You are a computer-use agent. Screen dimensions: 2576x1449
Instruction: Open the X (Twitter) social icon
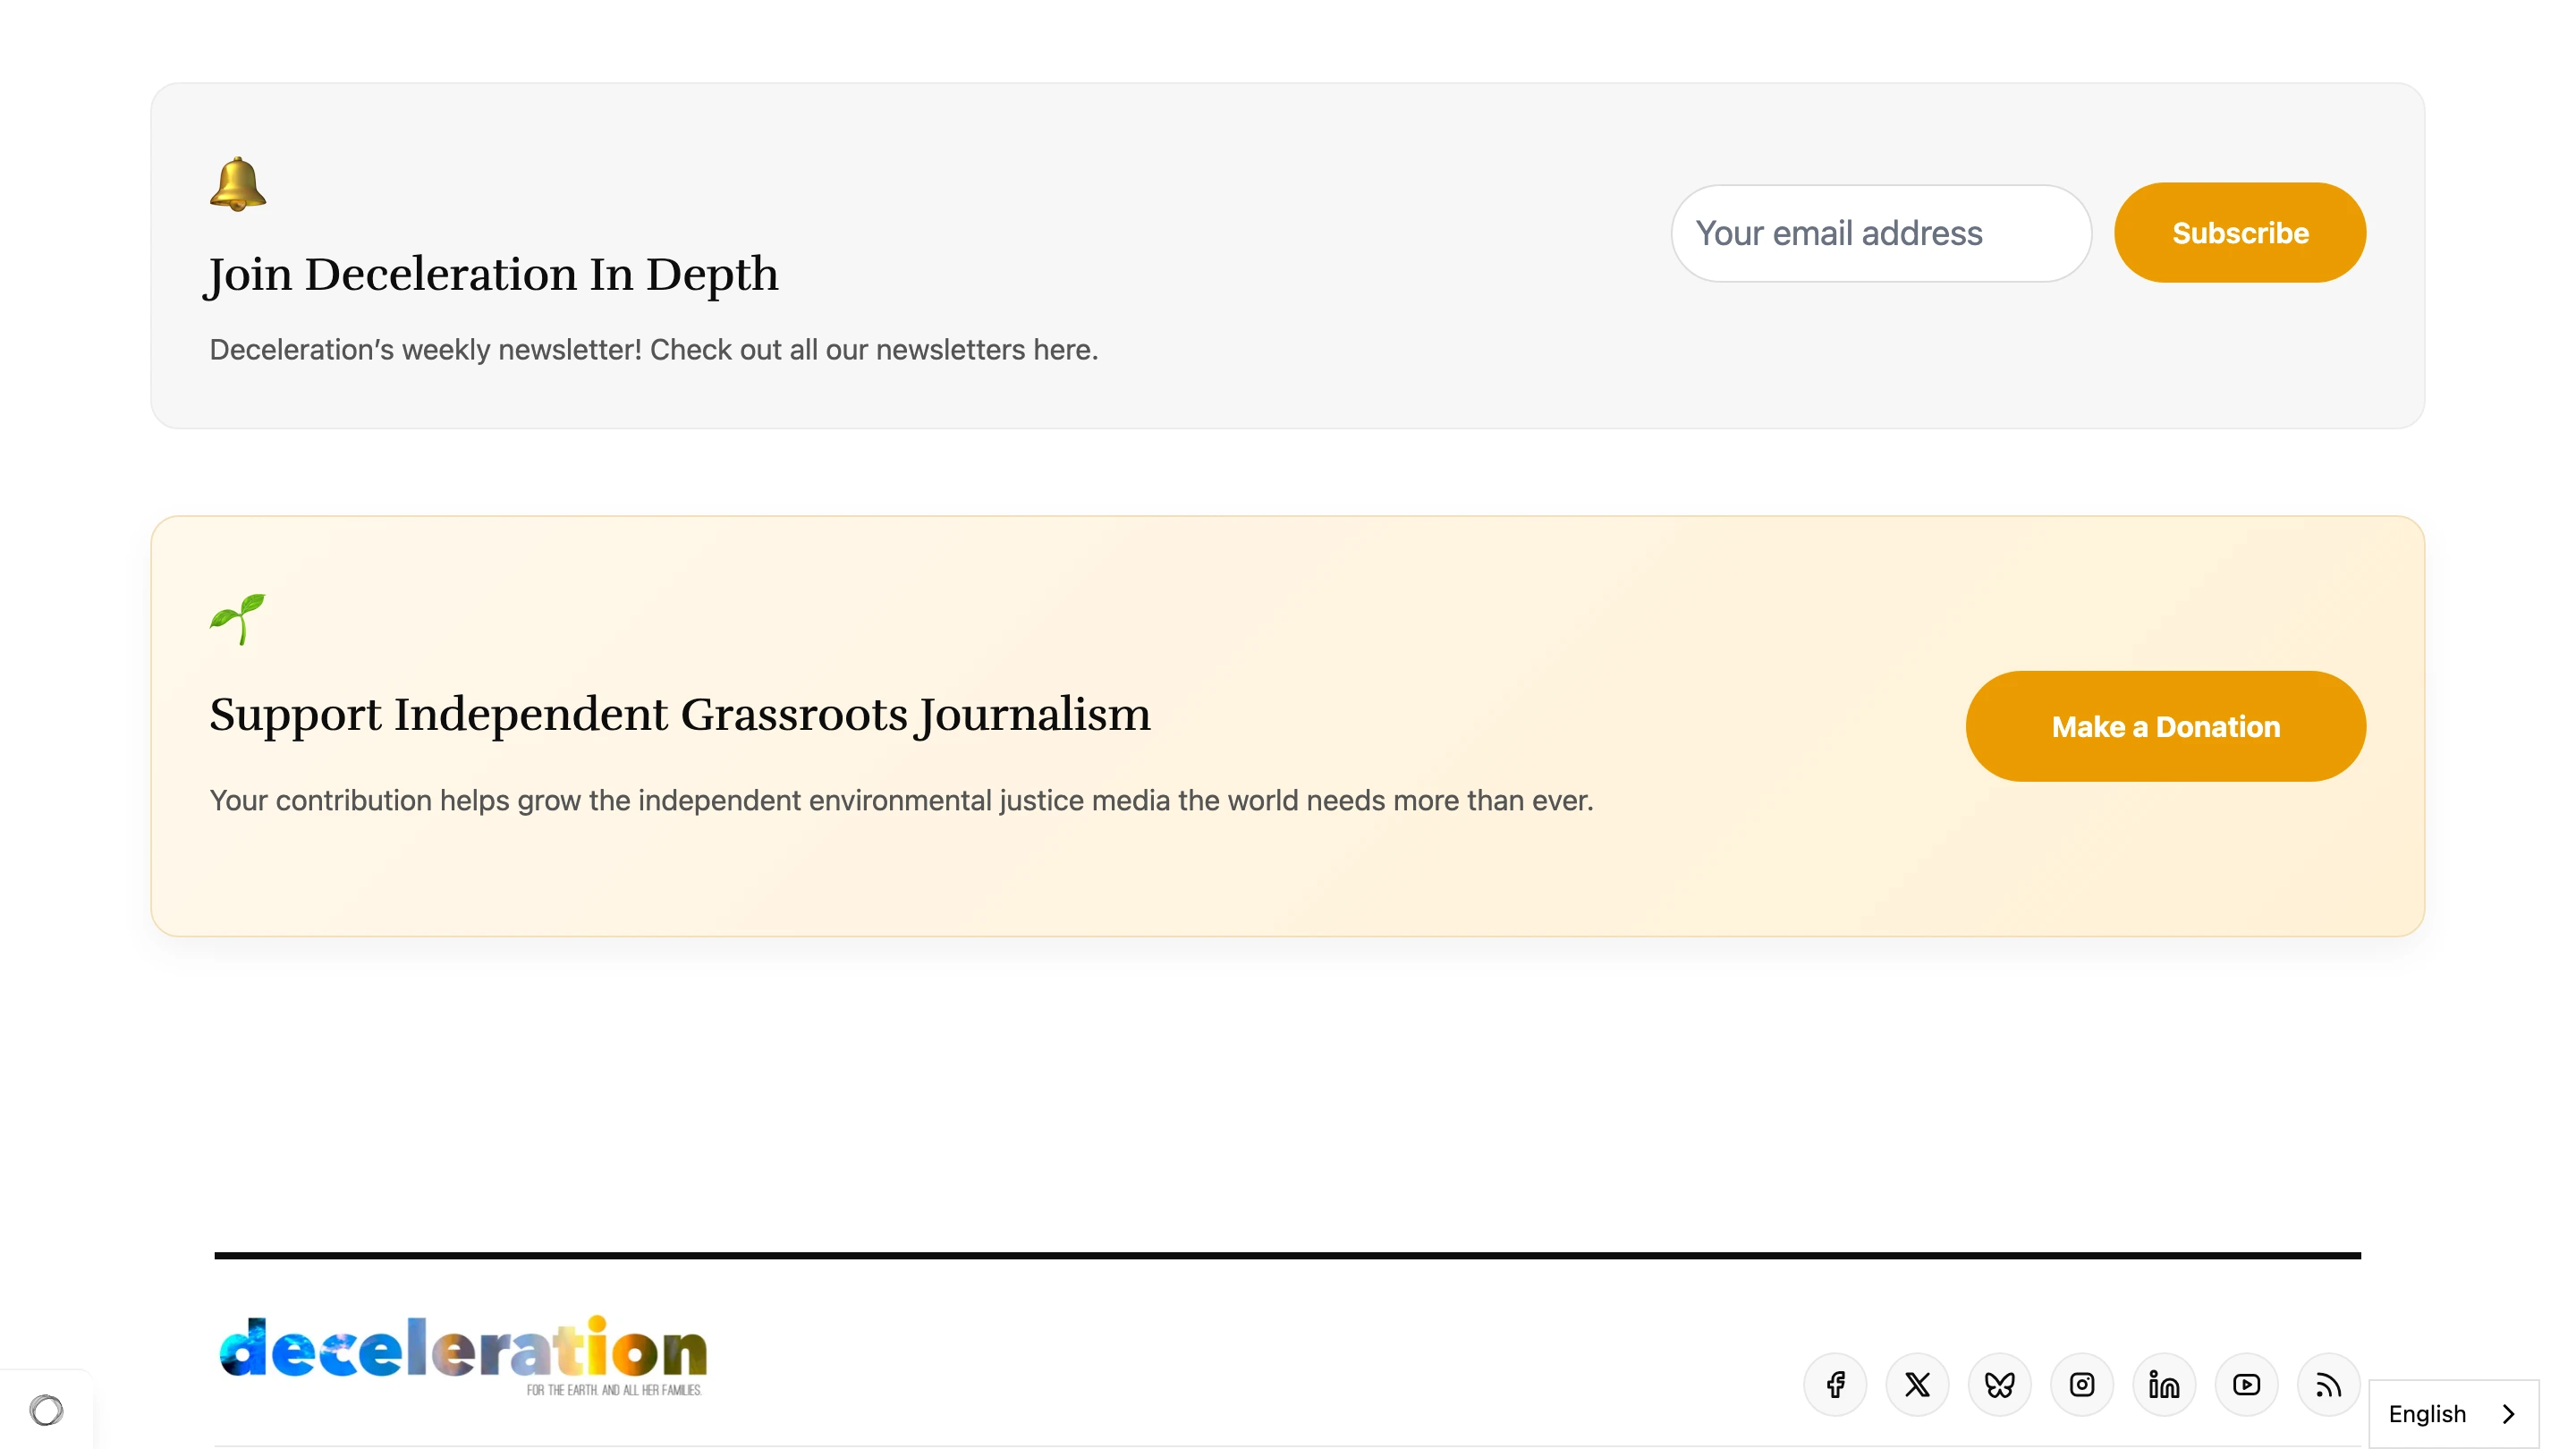(1917, 1385)
